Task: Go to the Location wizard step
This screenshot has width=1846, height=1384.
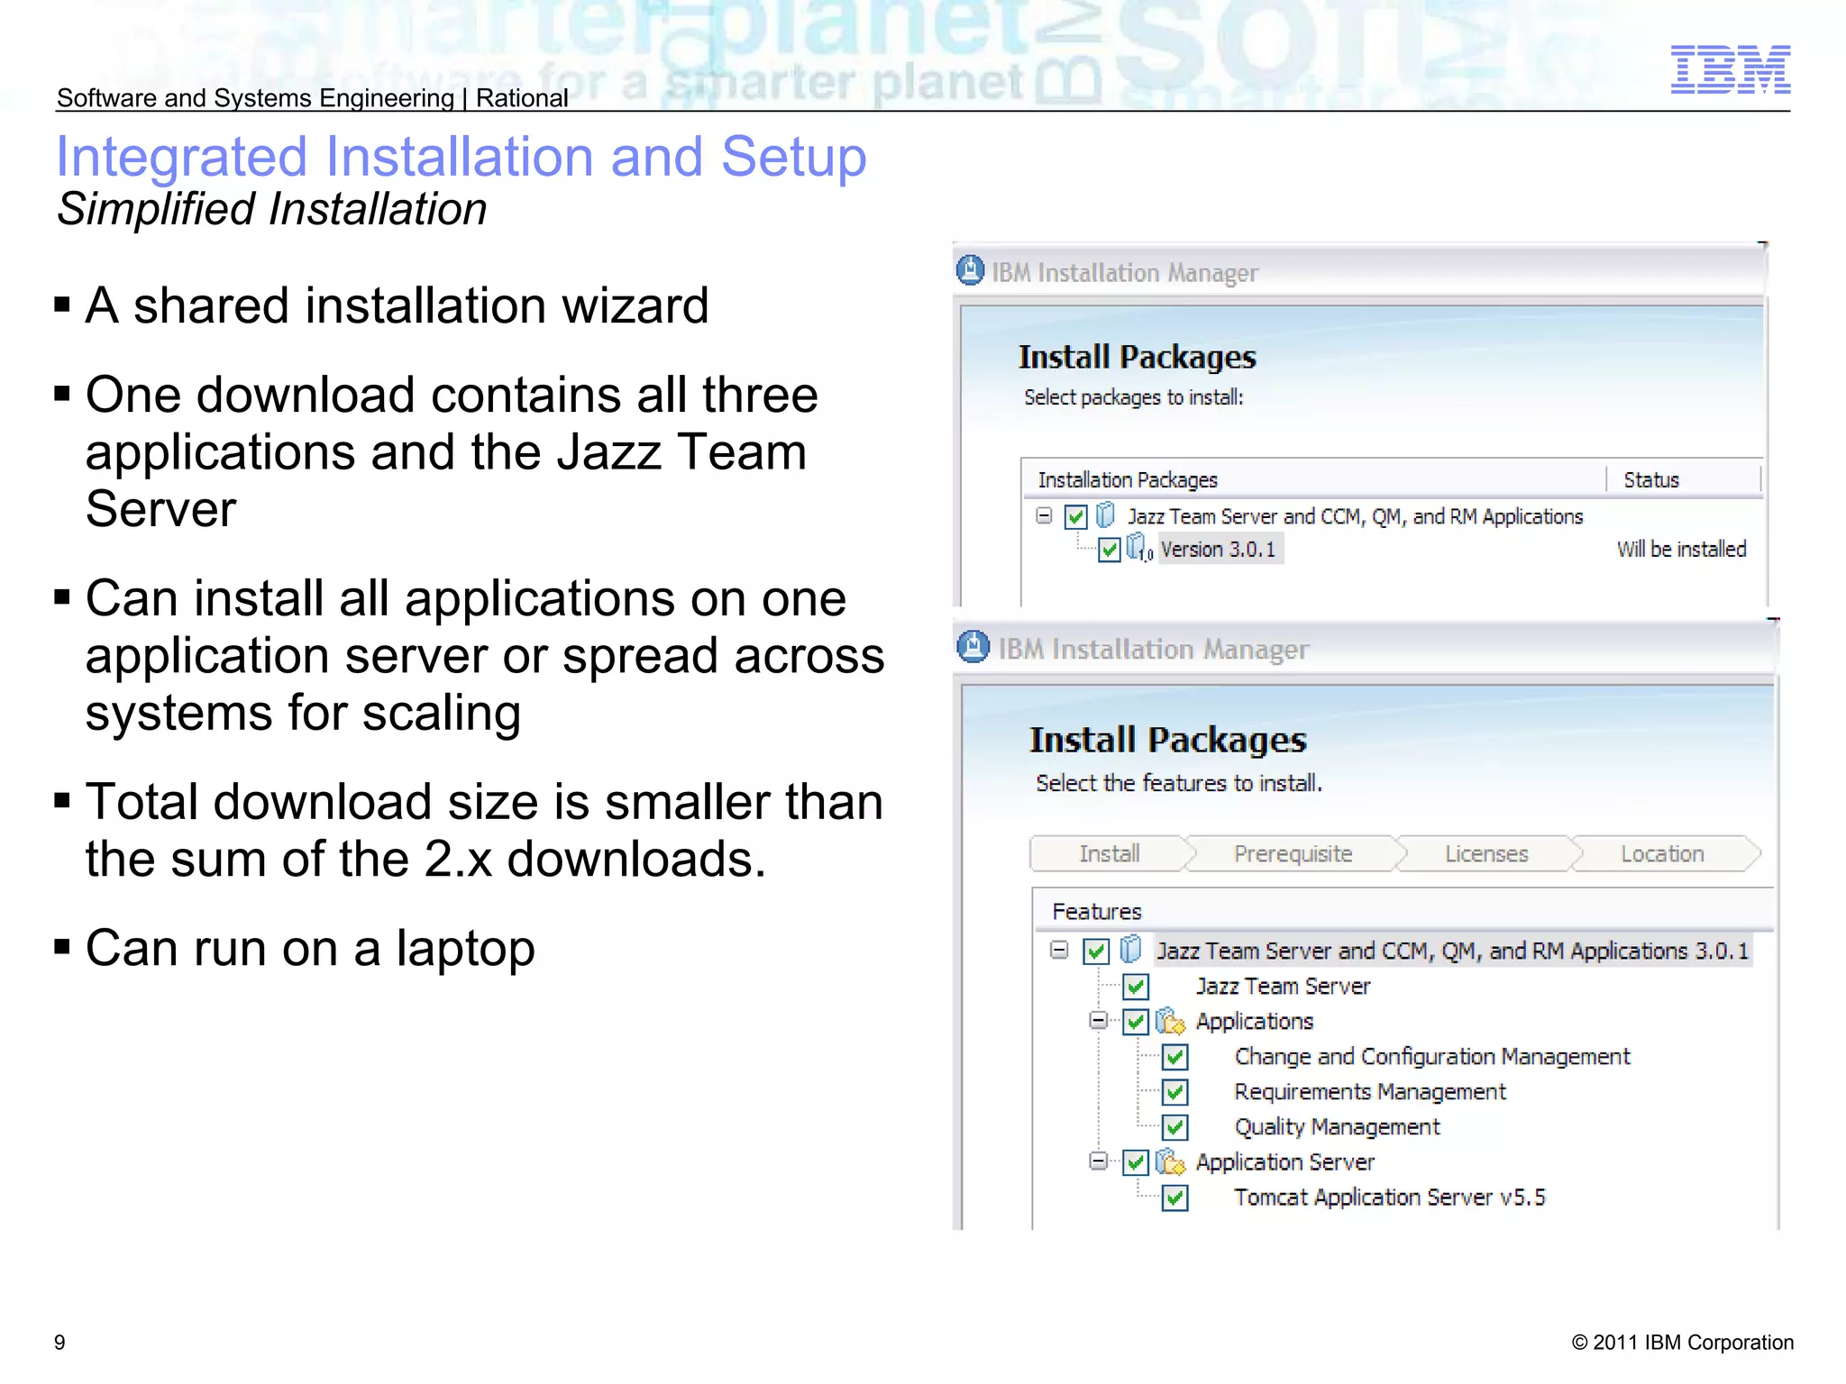Action: (1662, 853)
